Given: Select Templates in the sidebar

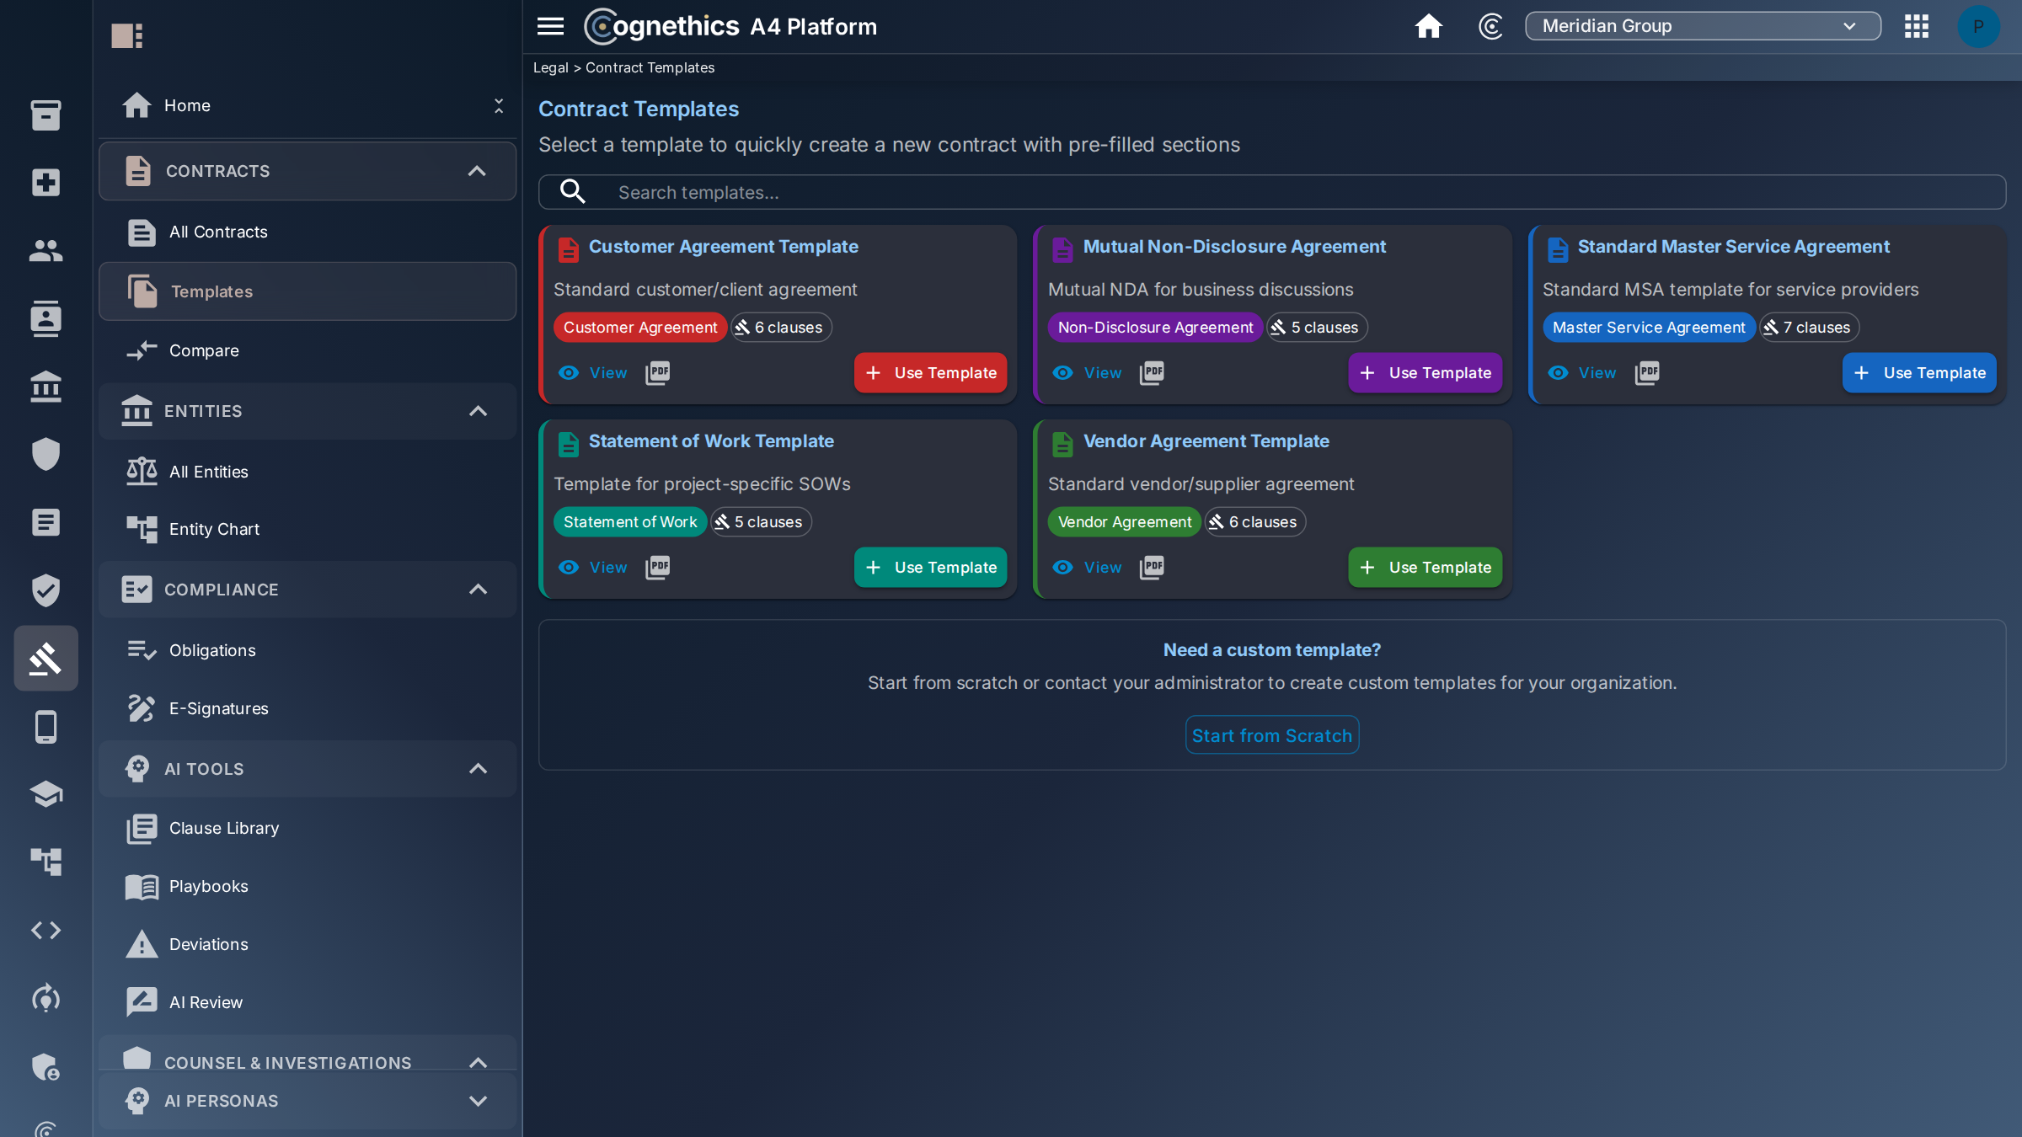Looking at the screenshot, I should pyautogui.click(x=308, y=291).
